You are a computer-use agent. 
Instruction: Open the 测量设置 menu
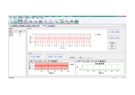pos(21,18)
